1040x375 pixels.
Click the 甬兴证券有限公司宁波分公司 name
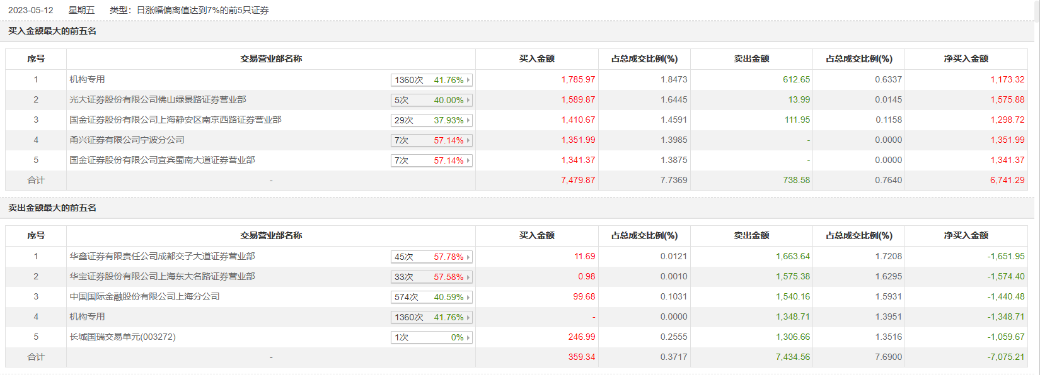[127, 140]
